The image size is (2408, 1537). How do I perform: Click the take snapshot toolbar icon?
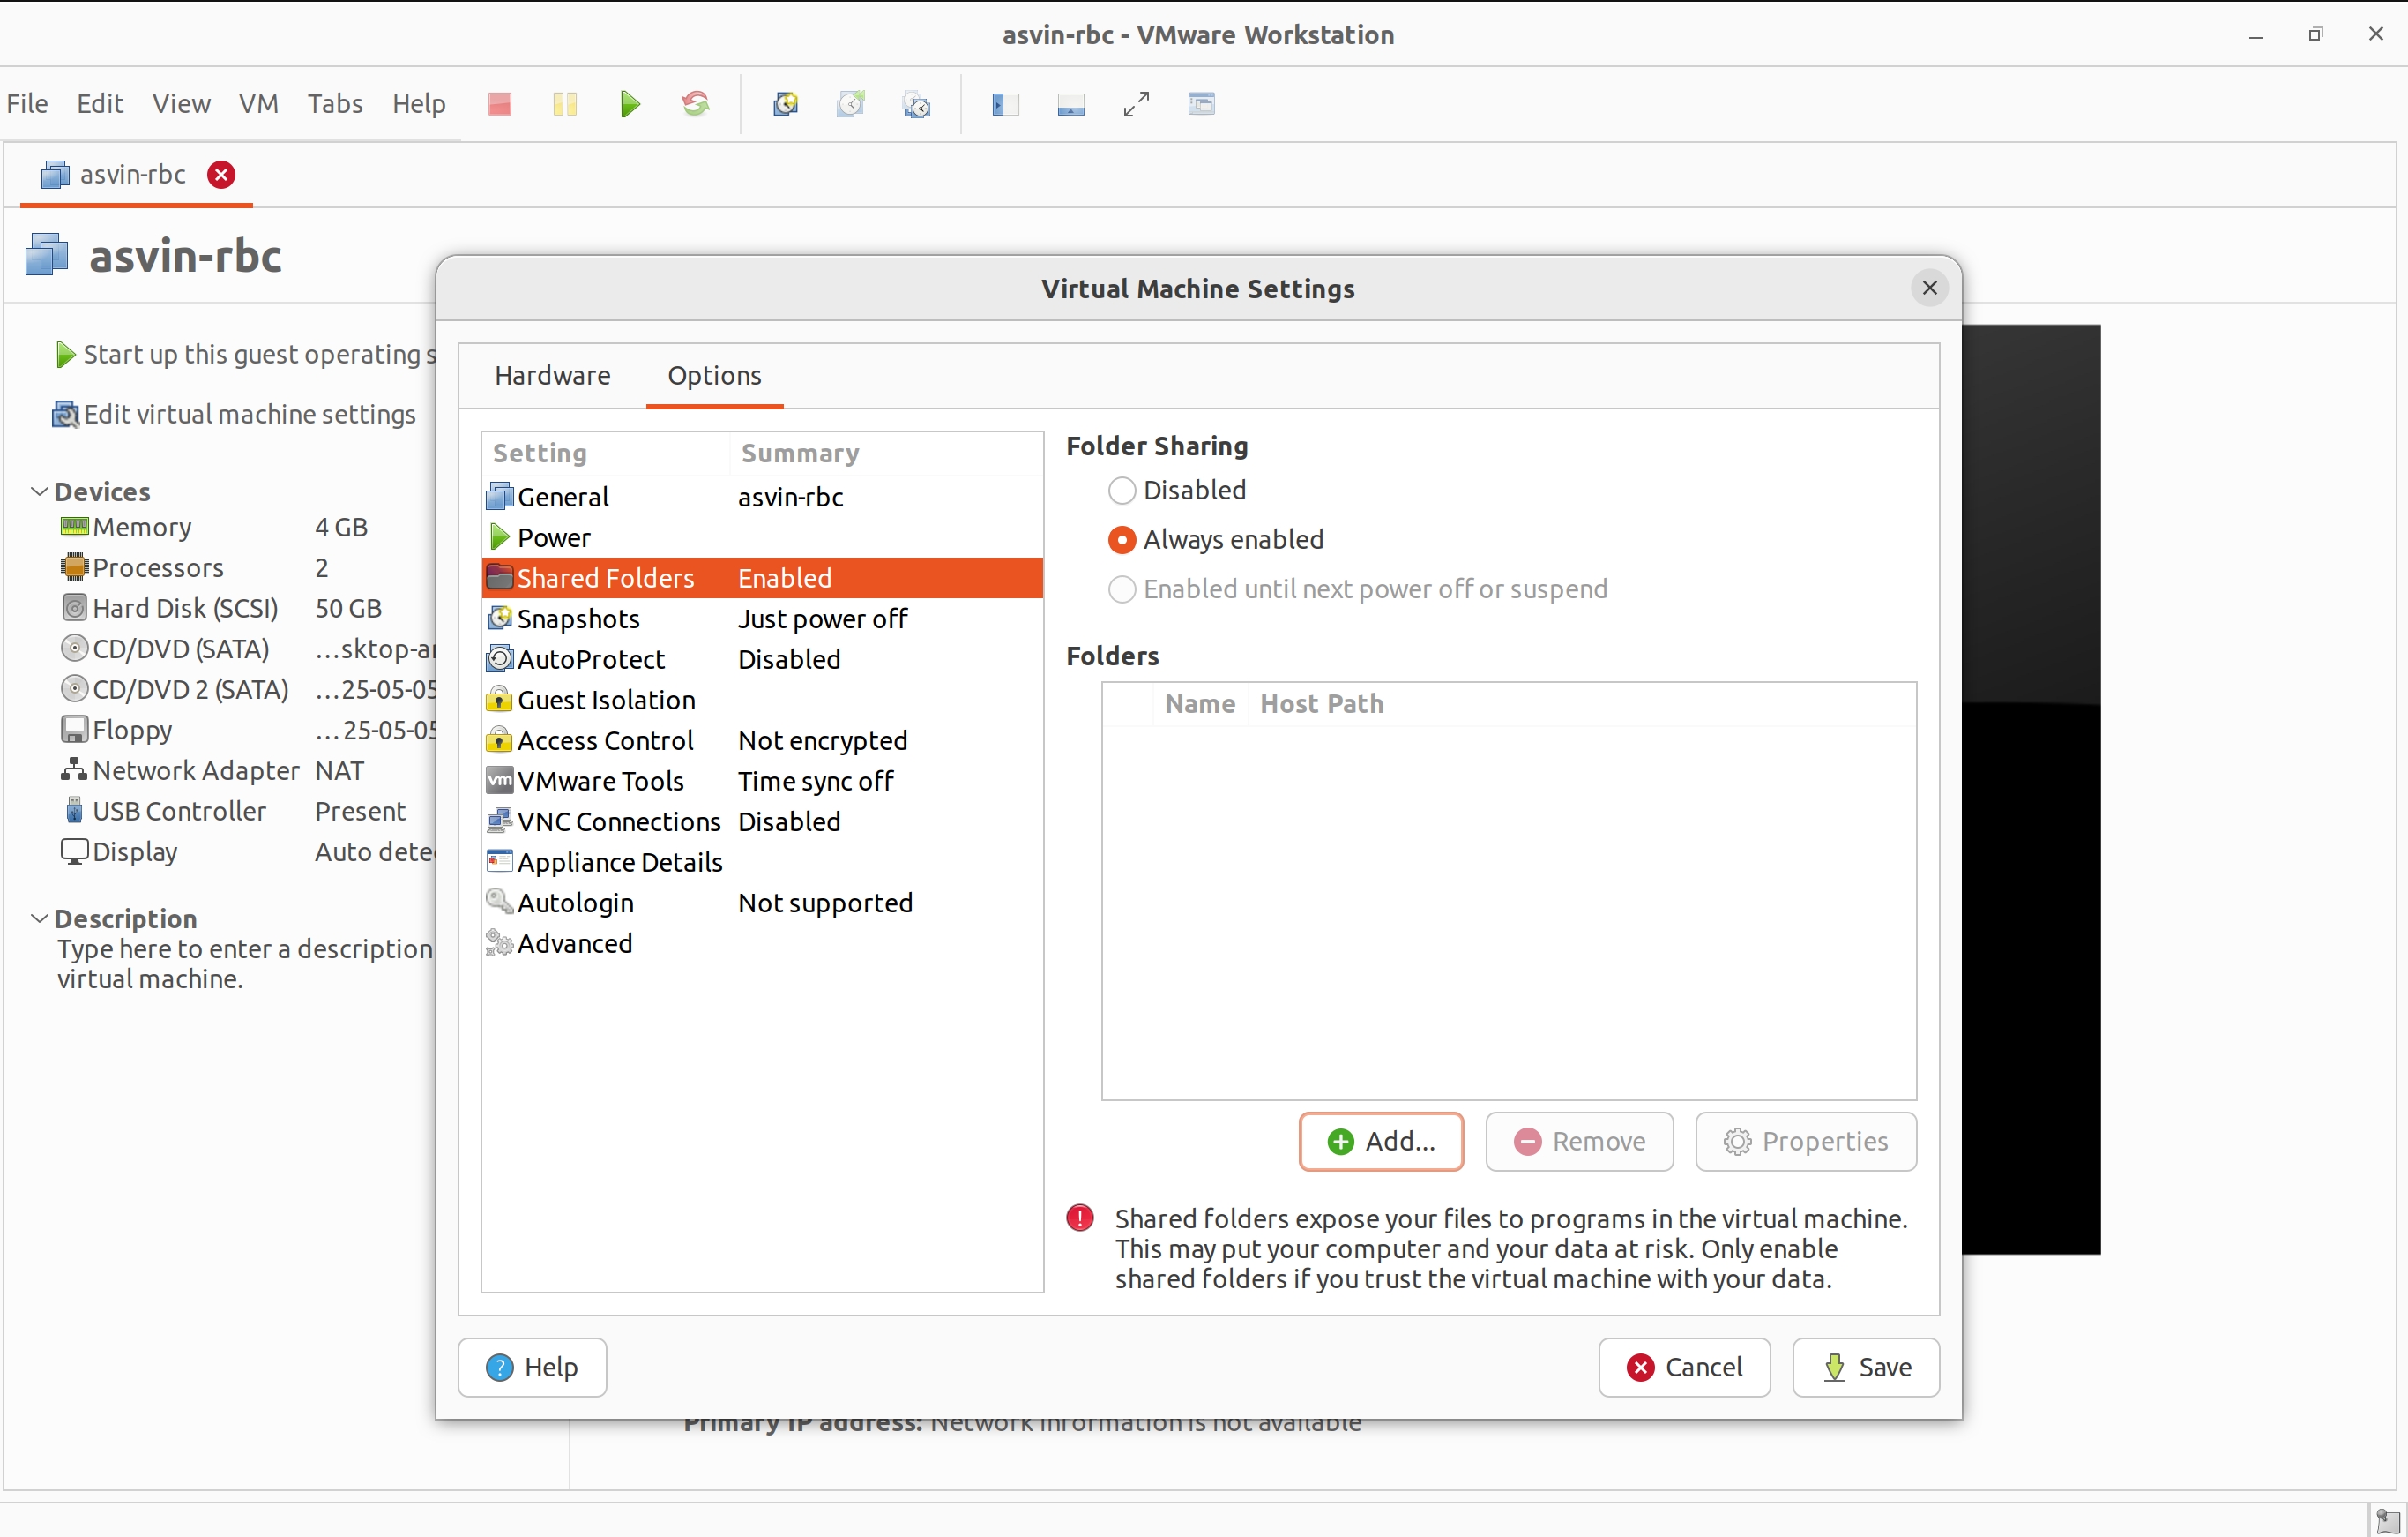pyautogui.click(x=785, y=104)
